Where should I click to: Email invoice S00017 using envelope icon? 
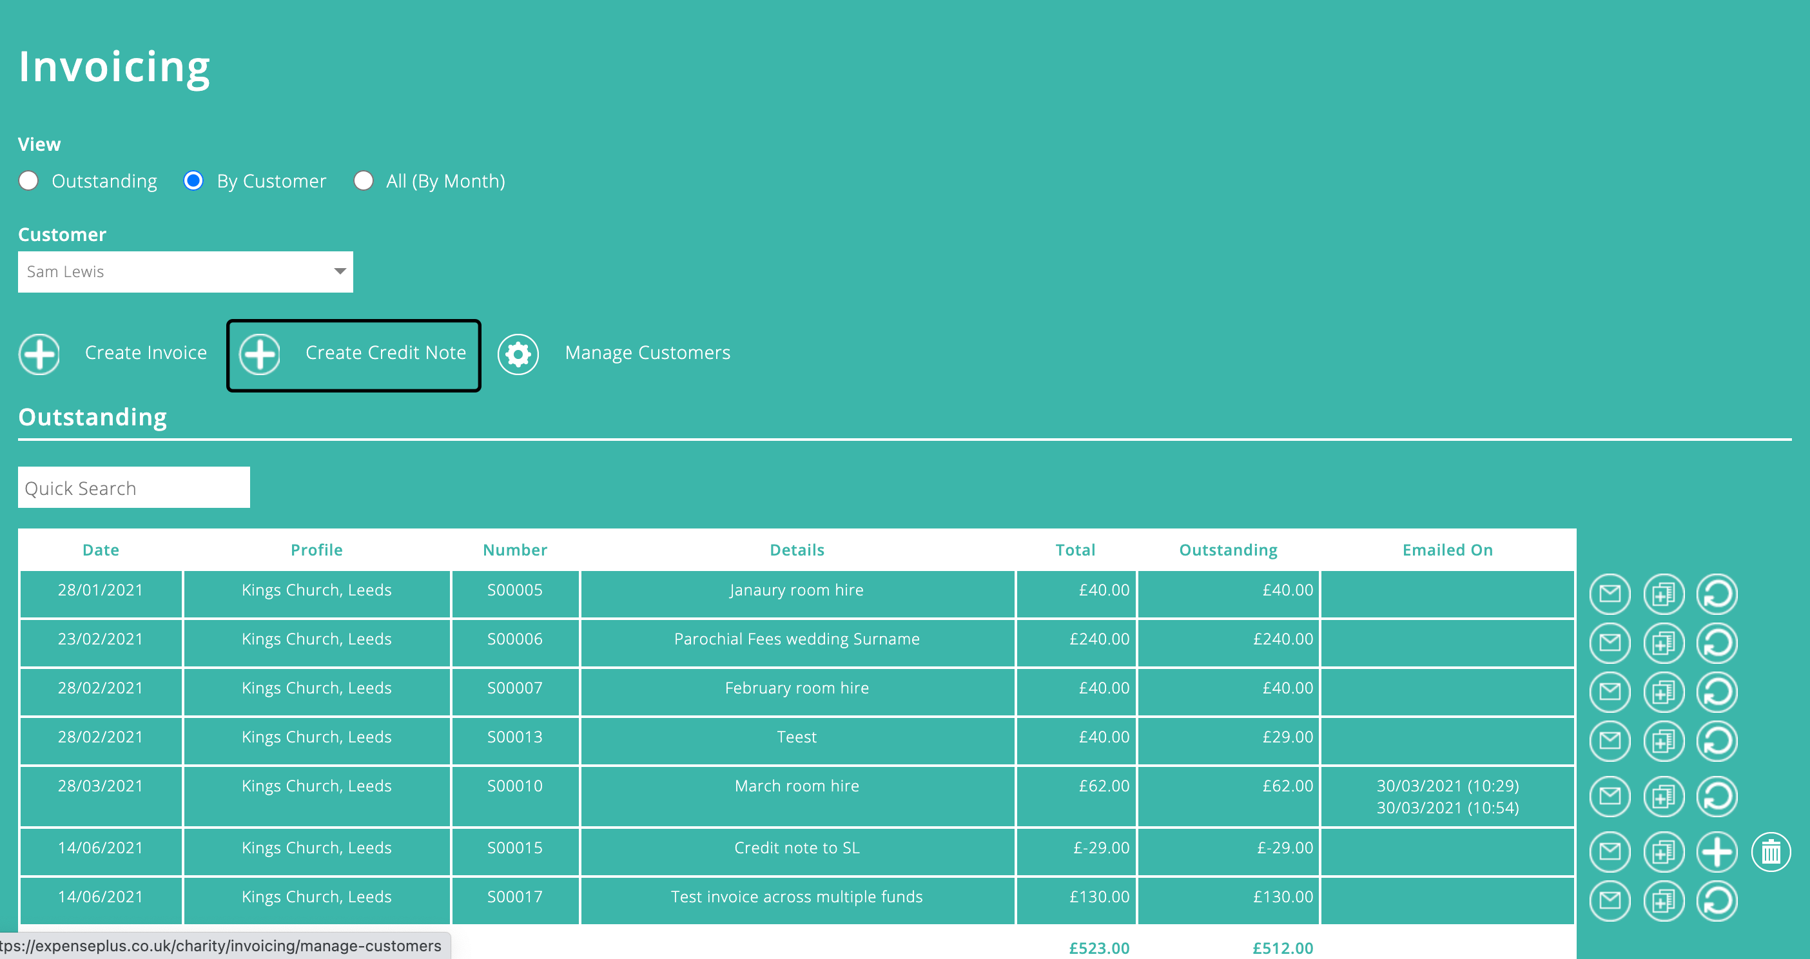(x=1610, y=901)
